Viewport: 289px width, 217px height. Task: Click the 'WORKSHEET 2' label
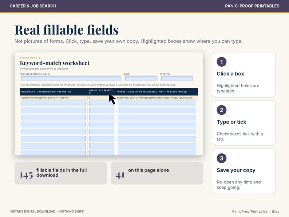click(30, 58)
